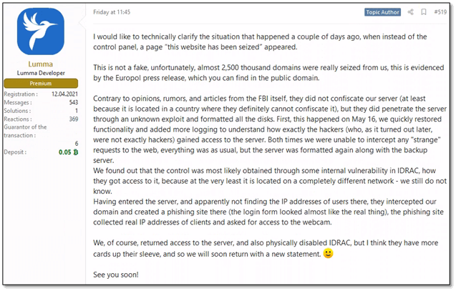This screenshot has width=456, height=291.
Task: Click the Guarantor of the transaction value
Action: click(76, 143)
